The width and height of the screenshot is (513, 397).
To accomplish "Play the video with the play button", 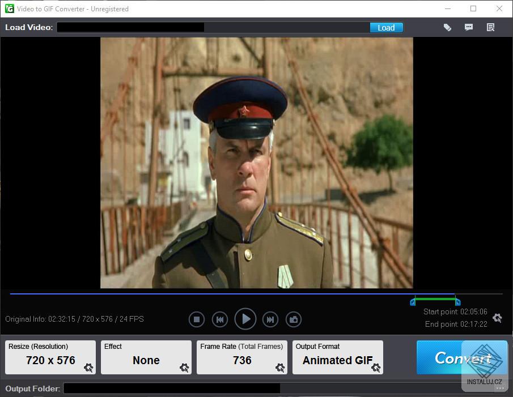I will tap(245, 319).
